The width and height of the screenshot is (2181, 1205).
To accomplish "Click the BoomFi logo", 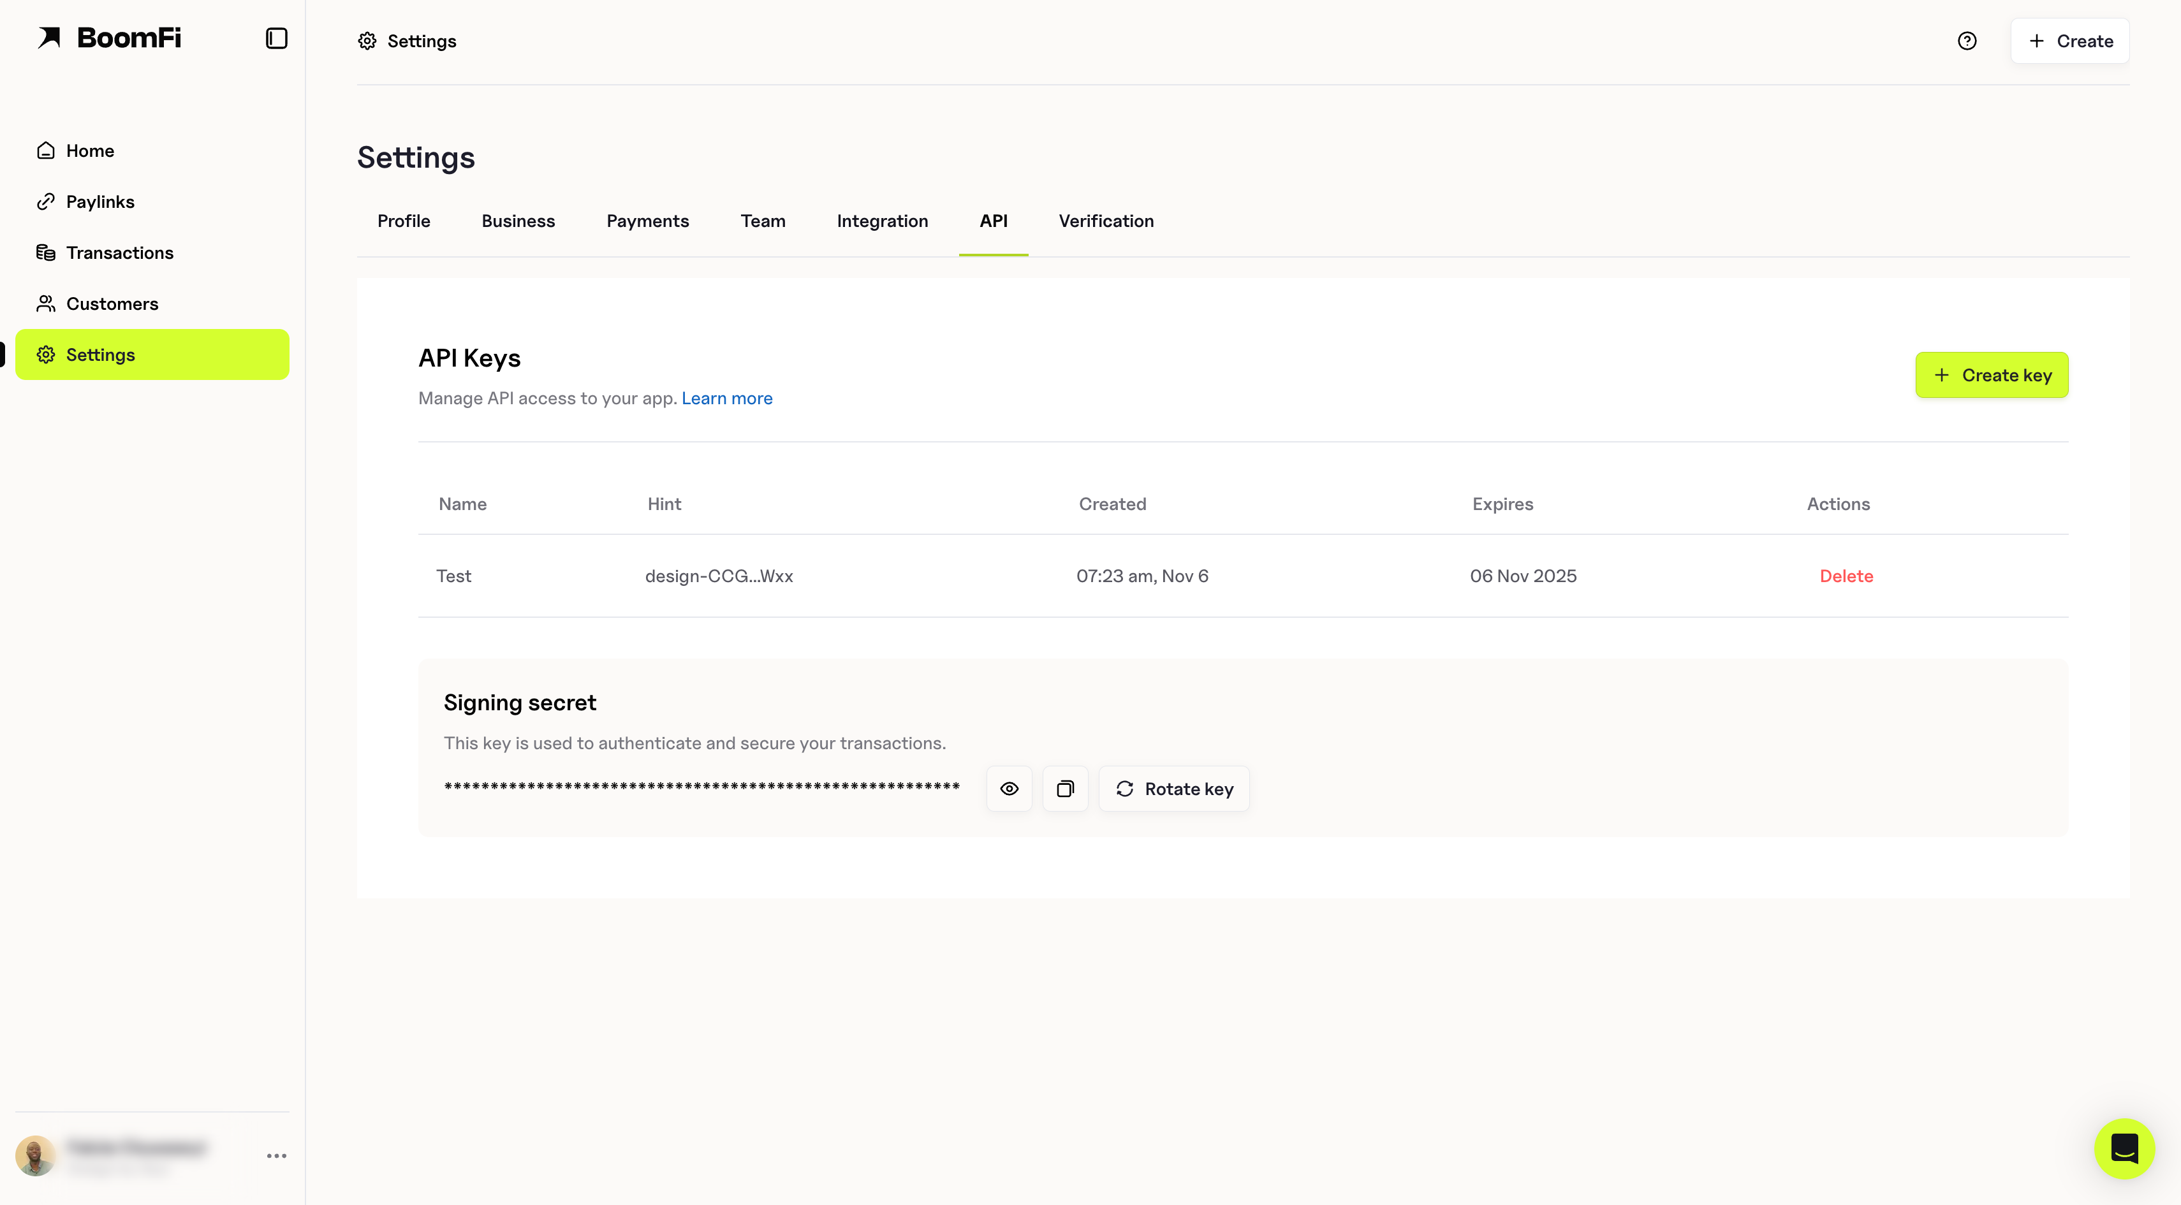I will tap(109, 38).
